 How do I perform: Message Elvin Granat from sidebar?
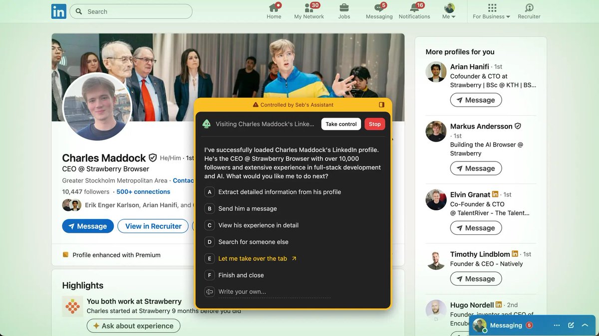coord(476,228)
